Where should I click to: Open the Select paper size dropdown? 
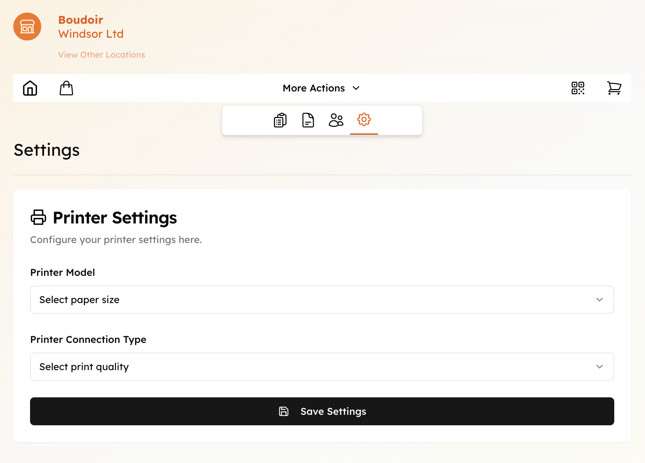(321, 300)
